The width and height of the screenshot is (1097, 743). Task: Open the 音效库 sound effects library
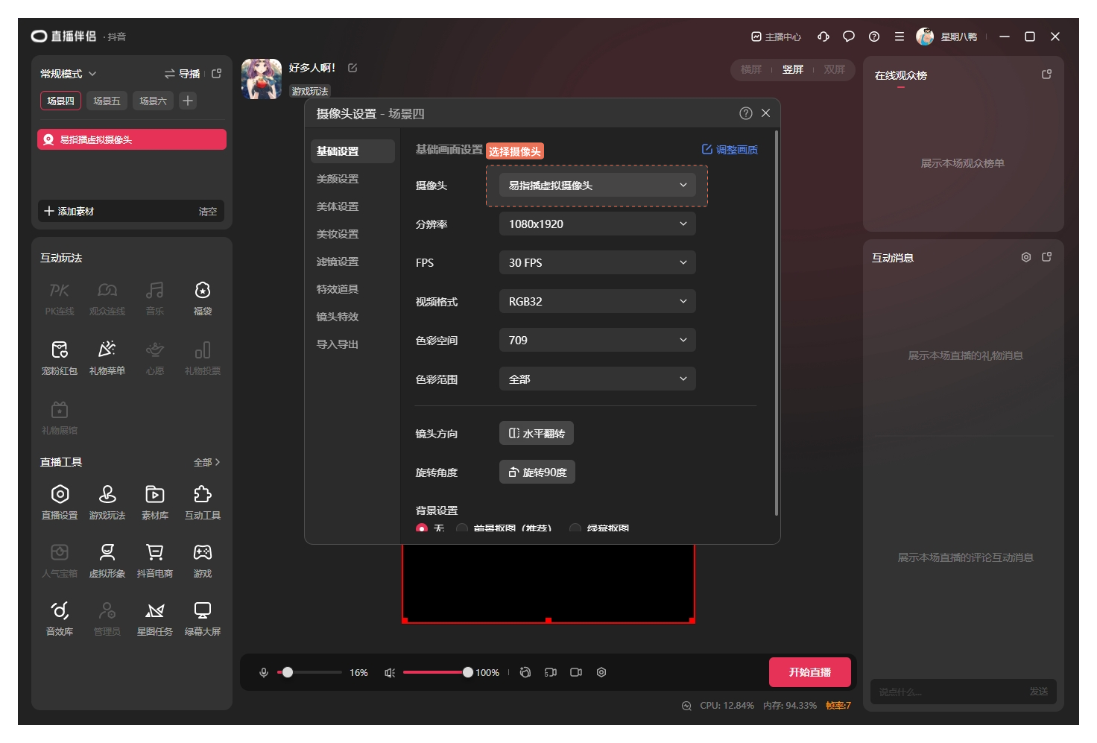click(60, 619)
